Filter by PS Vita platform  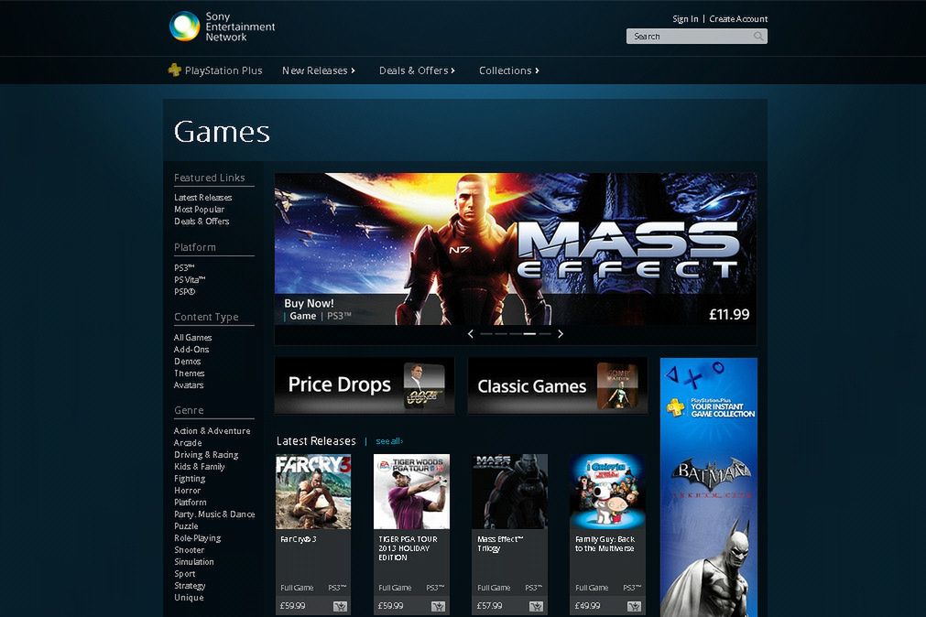[190, 279]
